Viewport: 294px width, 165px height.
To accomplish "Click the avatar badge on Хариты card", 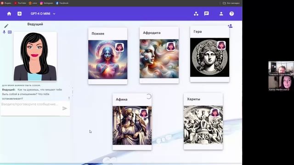I will pos(215,113).
